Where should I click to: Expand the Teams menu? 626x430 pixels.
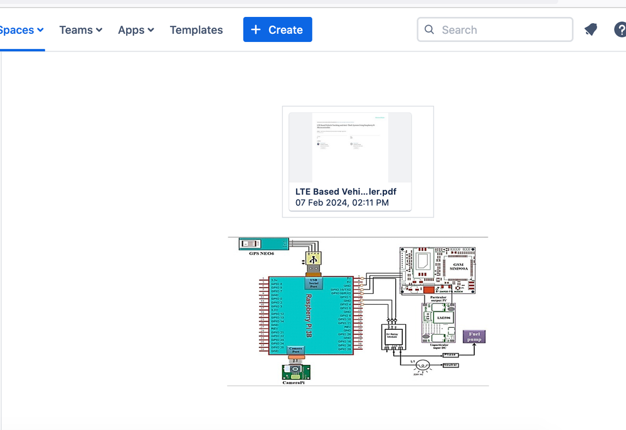[81, 30]
